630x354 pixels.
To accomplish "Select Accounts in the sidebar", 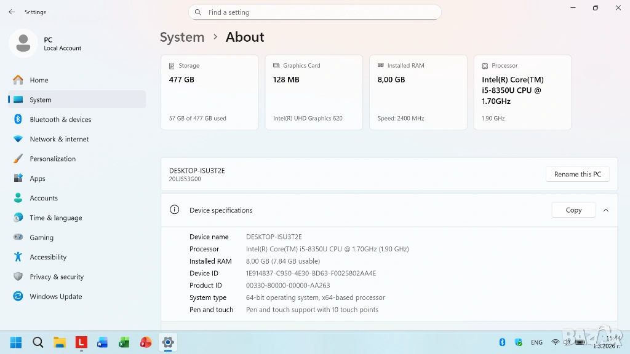I will point(44,198).
